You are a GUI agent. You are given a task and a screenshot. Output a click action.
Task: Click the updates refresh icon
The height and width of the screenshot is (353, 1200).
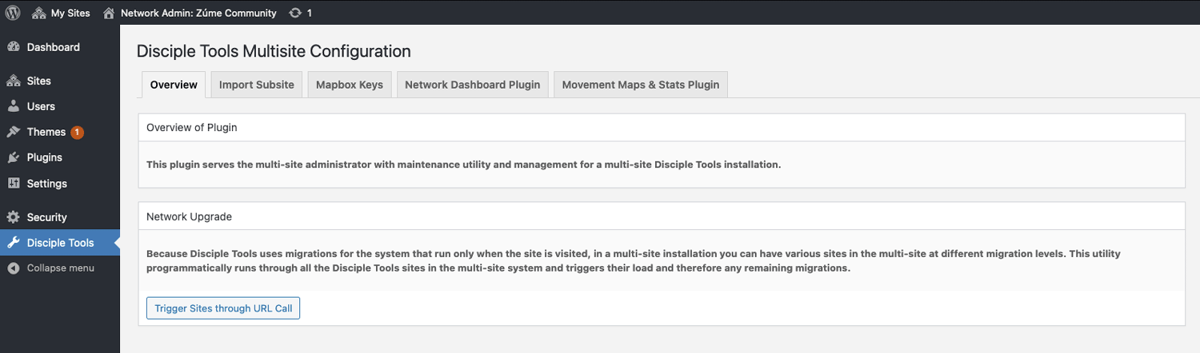coord(295,13)
